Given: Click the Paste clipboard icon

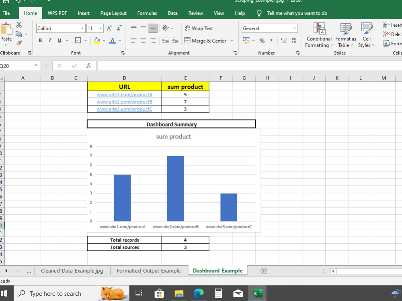Looking at the screenshot, I should [6, 28].
